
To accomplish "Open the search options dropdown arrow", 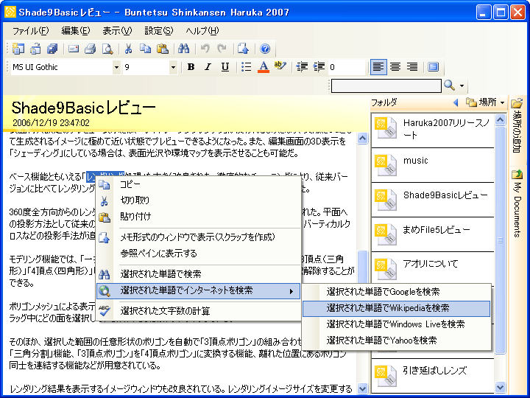I will pyautogui.click(x=462, y=85).
